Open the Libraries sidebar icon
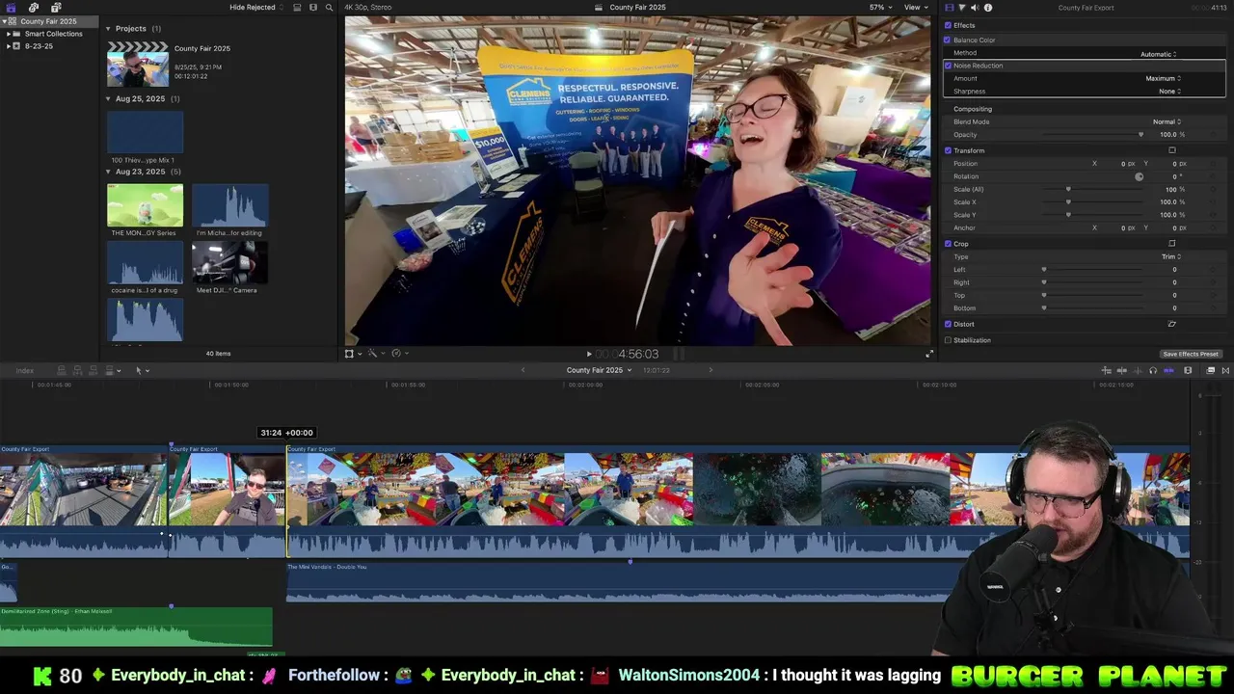The width and height of the screenshot is (1234, 694). [x=12, y=7]
